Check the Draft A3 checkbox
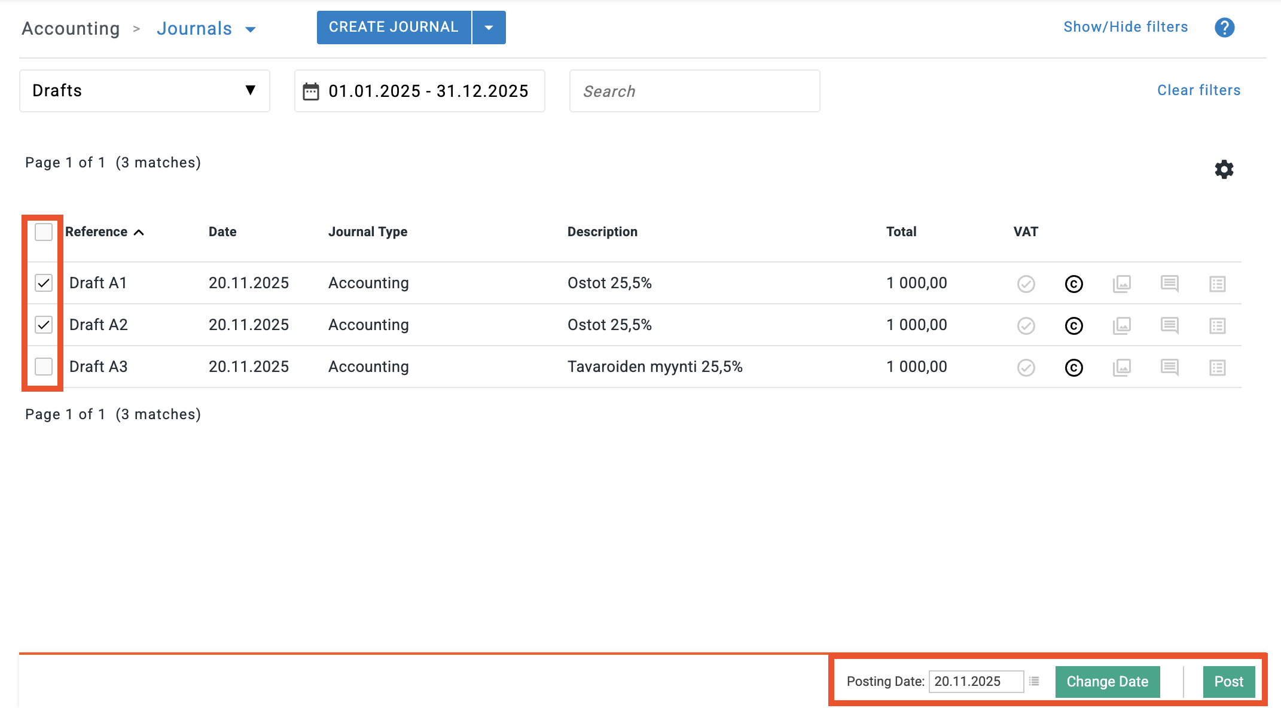The image size is (1281, 708). click(44, 367)
